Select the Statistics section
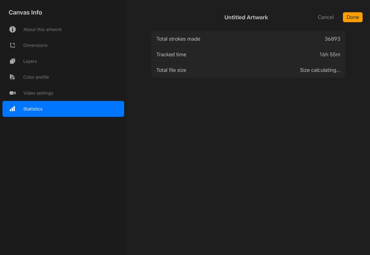This screenshot has height=255, width=370. point(63,109)
